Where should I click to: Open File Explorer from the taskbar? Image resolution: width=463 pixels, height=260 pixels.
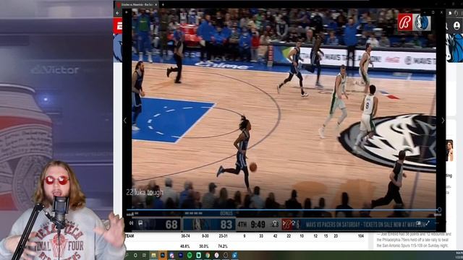click(153, 255)
